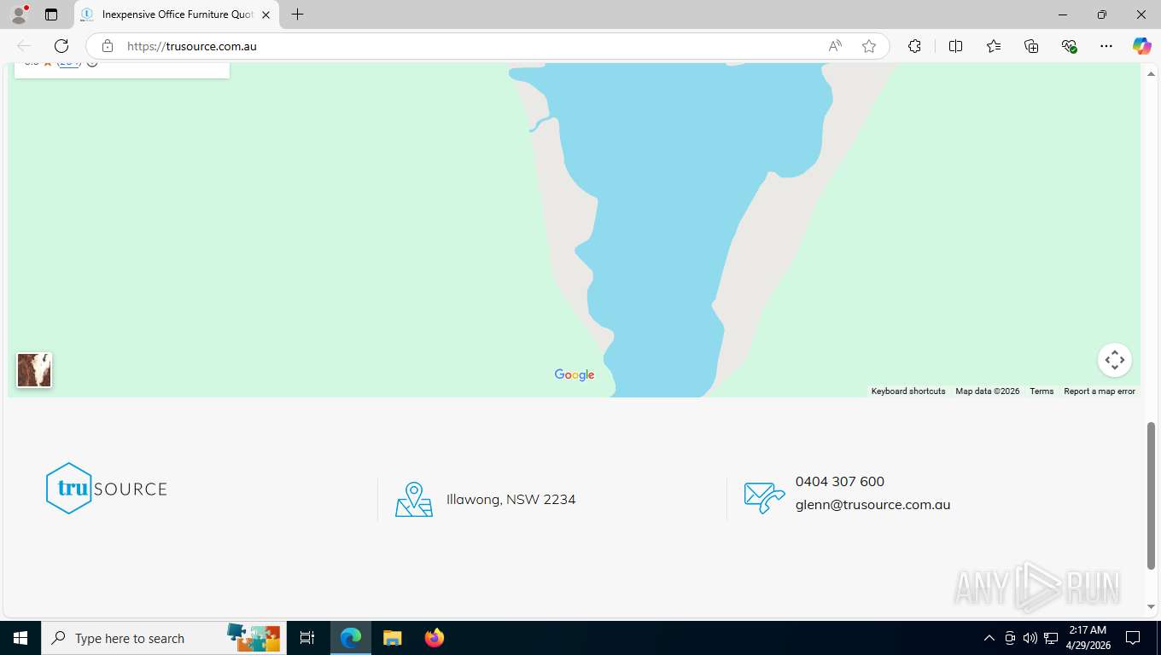
Task: Refresh the page
Action: 61,46
